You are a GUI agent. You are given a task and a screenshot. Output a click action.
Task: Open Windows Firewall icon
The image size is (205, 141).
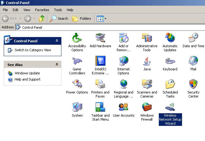coord(147,107)
